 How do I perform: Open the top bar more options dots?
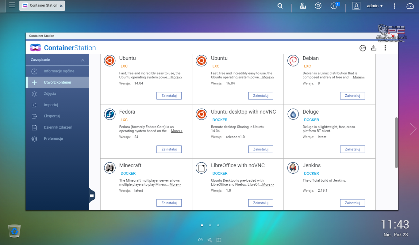point(394,6)
